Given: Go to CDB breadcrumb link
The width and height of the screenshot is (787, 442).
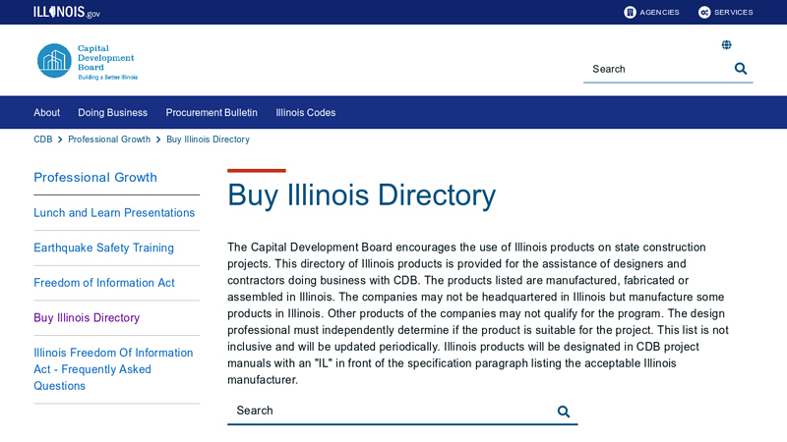Looking at the screenshot, I should tap(42, 139).
